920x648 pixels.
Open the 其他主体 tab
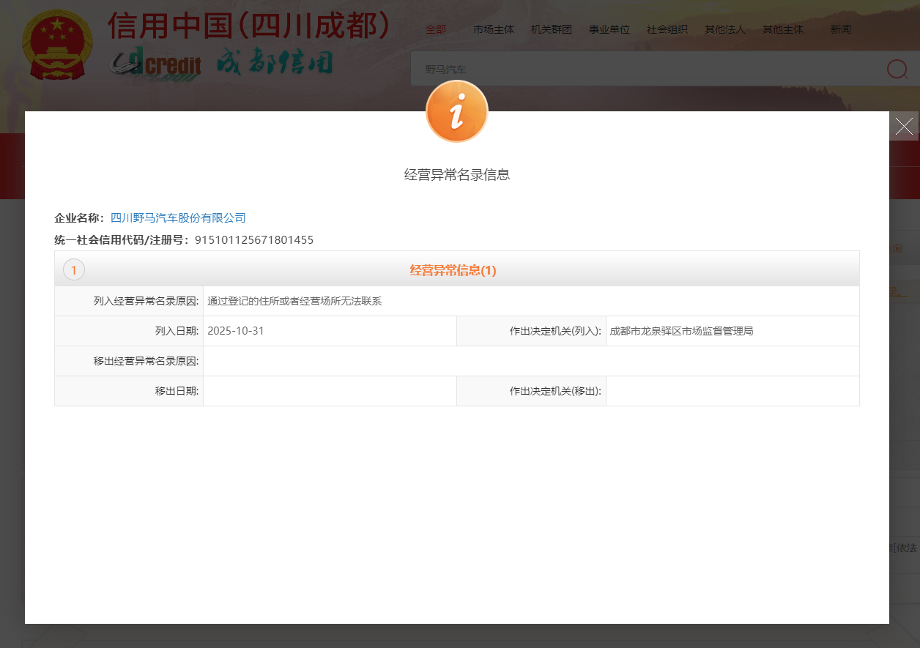pos(782,29)
